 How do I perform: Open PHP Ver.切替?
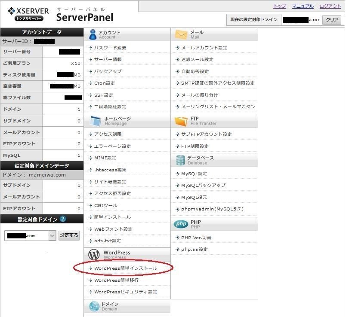point(196,238)
